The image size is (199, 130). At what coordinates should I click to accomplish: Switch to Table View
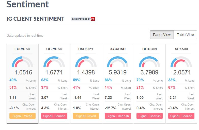point(186,35)
